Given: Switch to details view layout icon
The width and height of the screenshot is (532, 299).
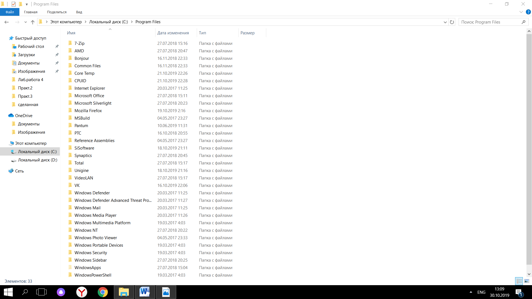Looking at the screenshot, I should 519,281.
